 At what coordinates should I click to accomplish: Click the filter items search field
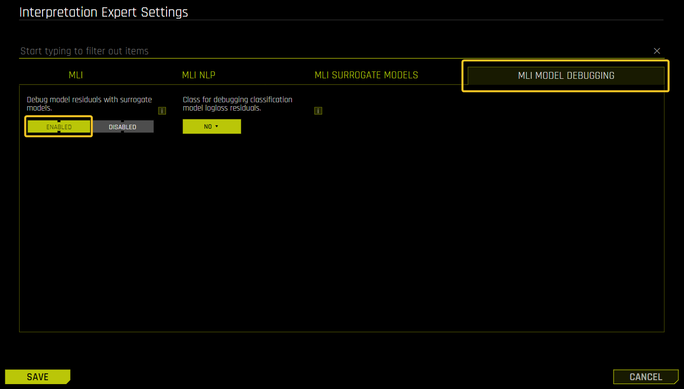click(x=196, y=51)
